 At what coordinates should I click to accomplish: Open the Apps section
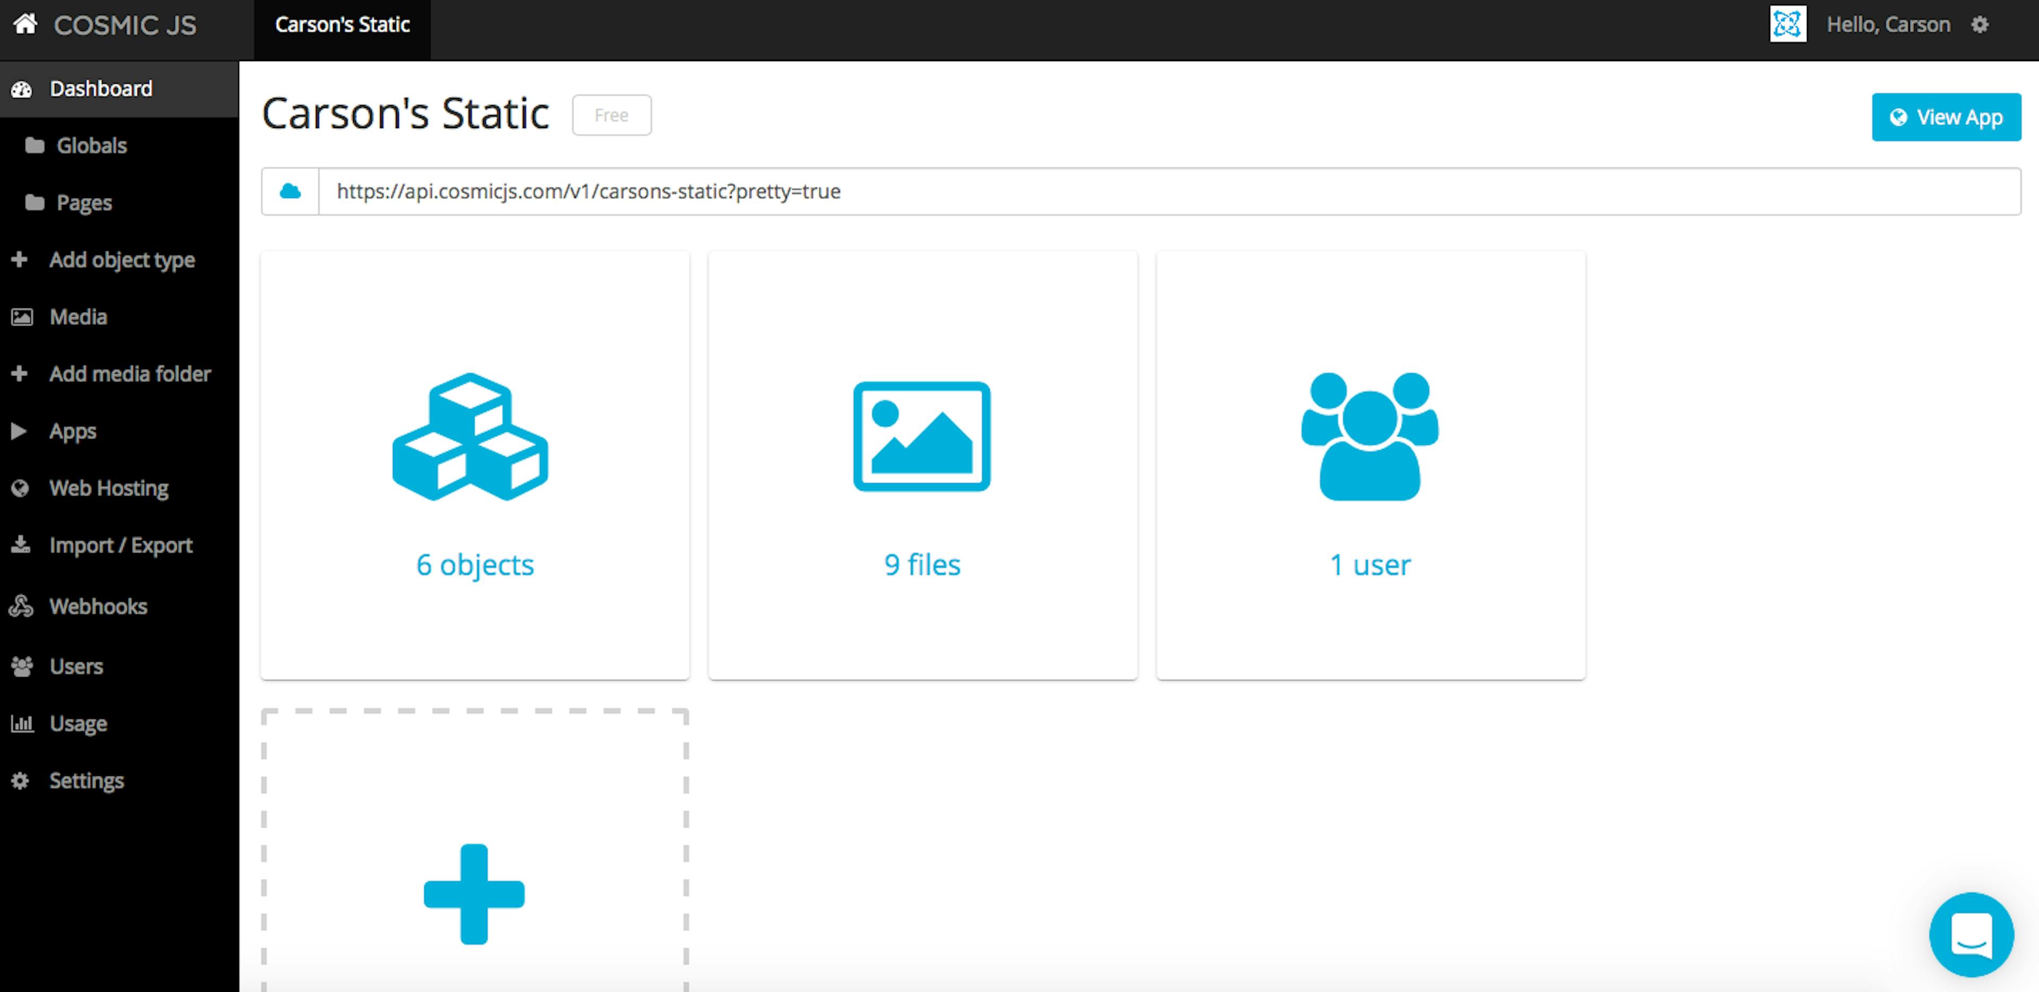click(x=73, y=431)
